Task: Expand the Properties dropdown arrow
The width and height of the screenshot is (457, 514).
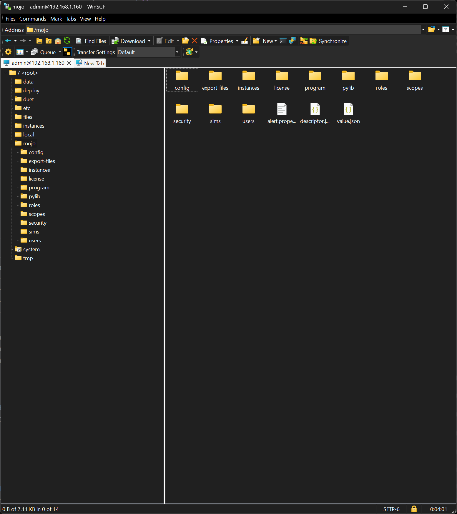Action: coord(237,41)
